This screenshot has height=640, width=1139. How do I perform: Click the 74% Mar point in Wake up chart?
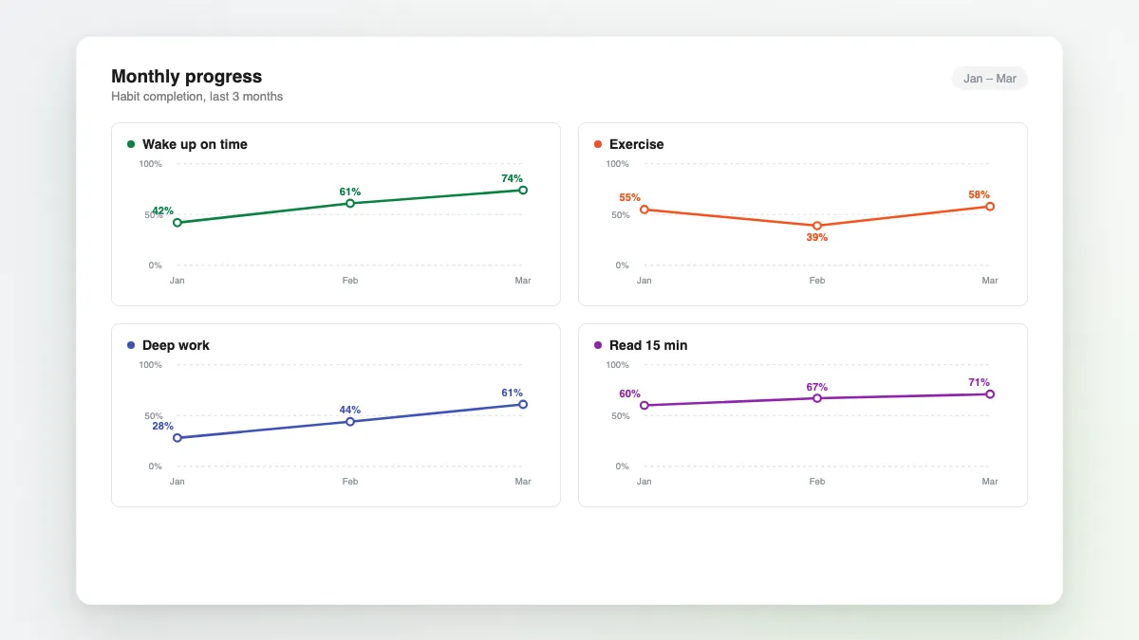coord(523,190)
